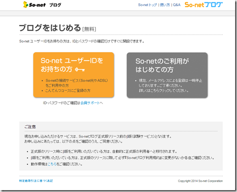Click the So-net光やADSL bullet text
This screenshot has height=192, width=237.
[77, 83]
